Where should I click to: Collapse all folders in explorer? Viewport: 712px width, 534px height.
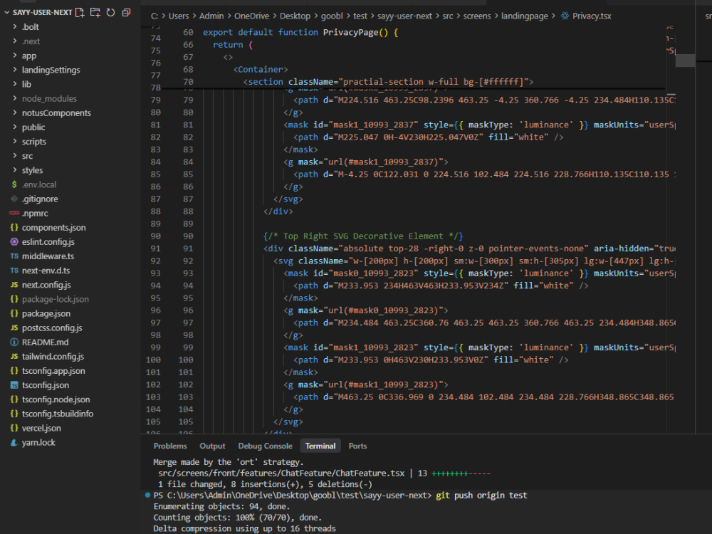point(126,12)
